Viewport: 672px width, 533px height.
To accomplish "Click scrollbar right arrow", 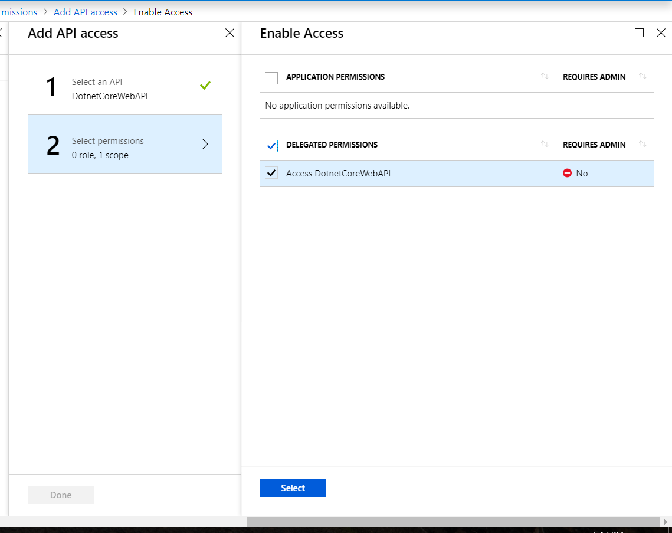I will (666, 522).
